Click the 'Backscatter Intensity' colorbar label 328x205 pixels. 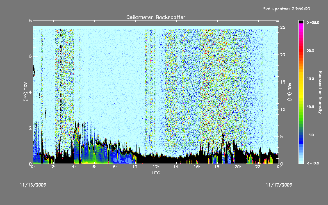point(320,92)
